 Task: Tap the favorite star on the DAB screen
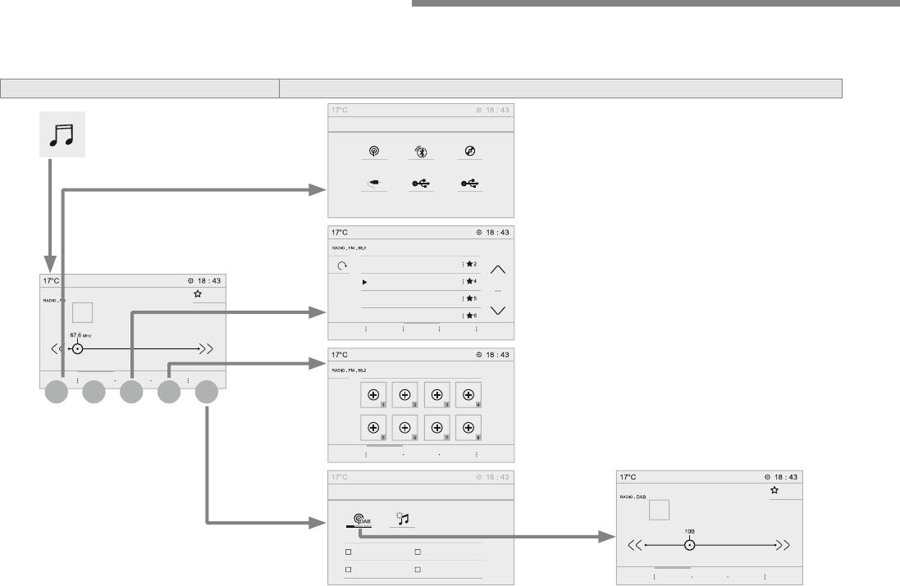point(774,490)
